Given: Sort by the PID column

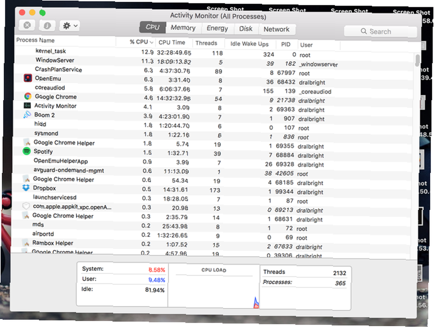Looking at the screenshot, I should coord(286,45).
